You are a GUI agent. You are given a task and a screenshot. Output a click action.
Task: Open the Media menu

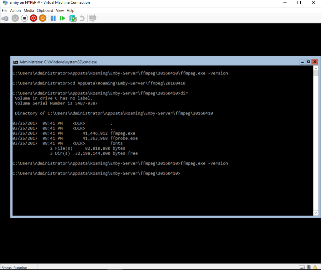(x=29, y=10)
